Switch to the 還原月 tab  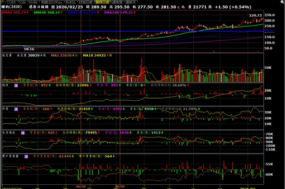131,2
